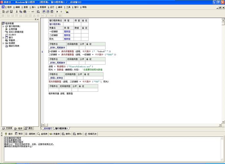Open the 监视表 tab
Viewport: 225px width, 164px height.
42,134
